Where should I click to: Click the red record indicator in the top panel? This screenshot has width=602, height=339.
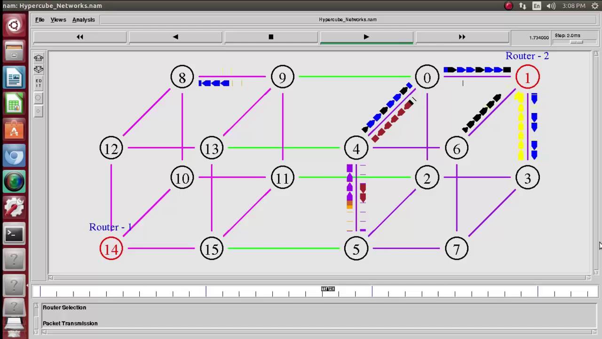point(508,6)
